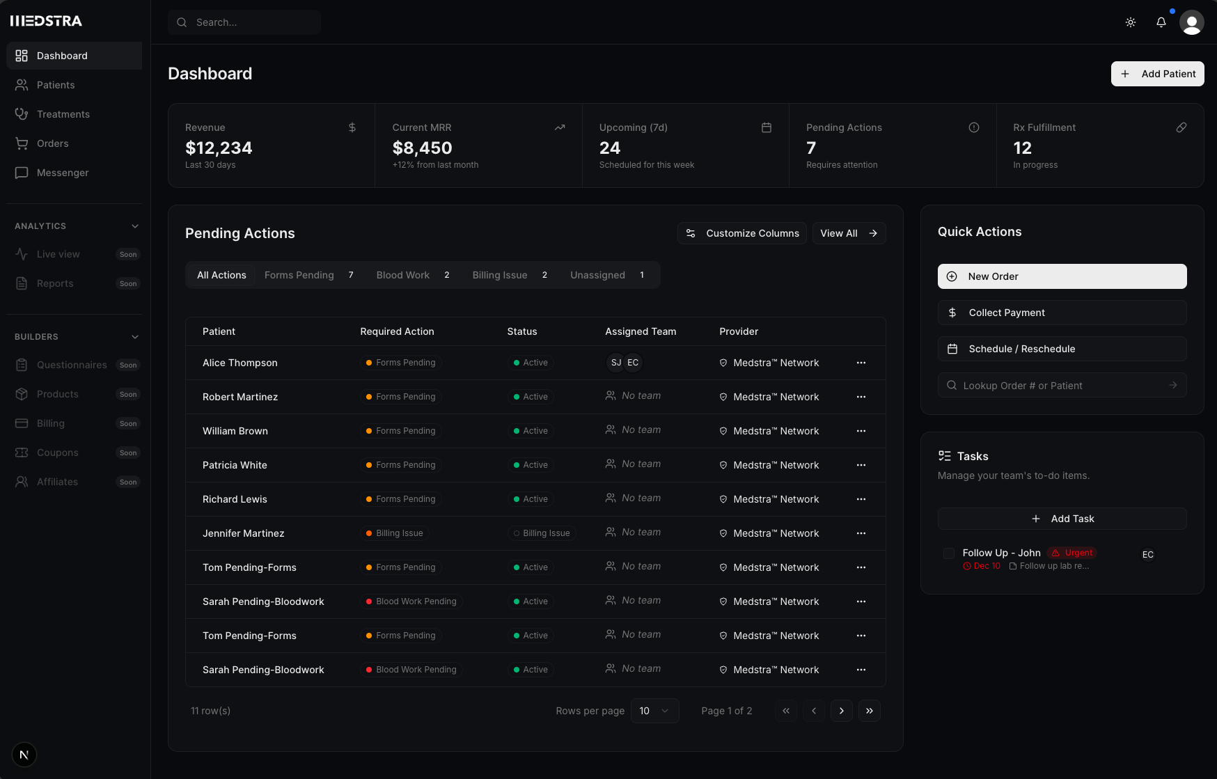Image resolution: width=1217 pixels, height=779 pixels.
Task: Collapse the Builders sidebar section
Action: pos(135,336)
